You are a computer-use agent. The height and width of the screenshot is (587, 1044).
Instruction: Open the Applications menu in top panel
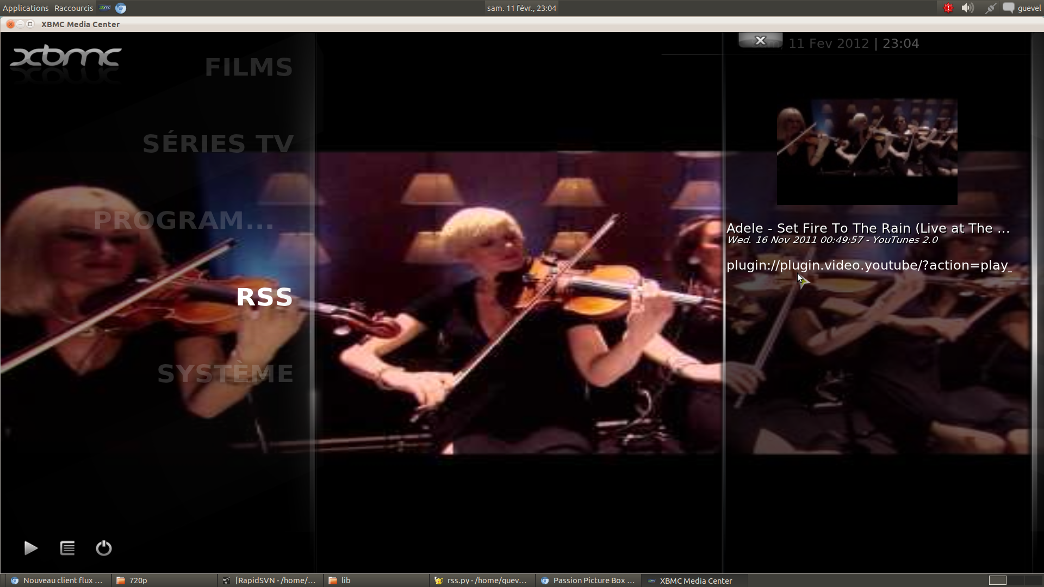point(26,8)
